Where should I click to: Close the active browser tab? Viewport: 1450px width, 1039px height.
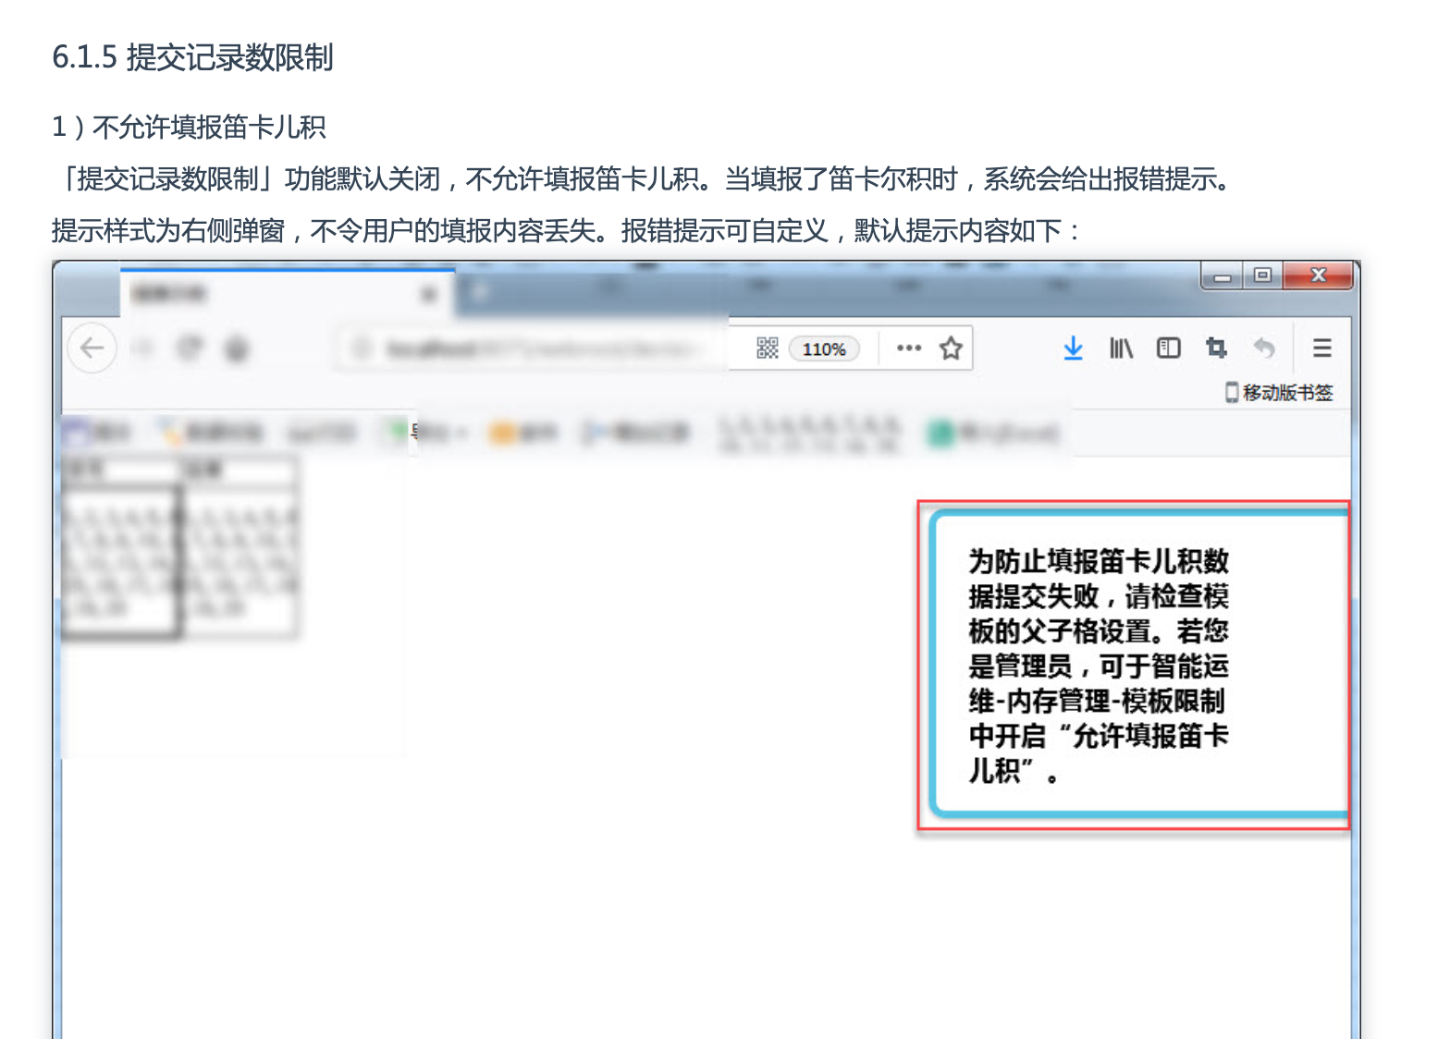[x=428, y=295]
